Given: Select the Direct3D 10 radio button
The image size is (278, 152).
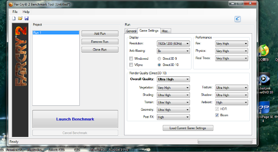Looking at the screenshot, I should [159, 65].
